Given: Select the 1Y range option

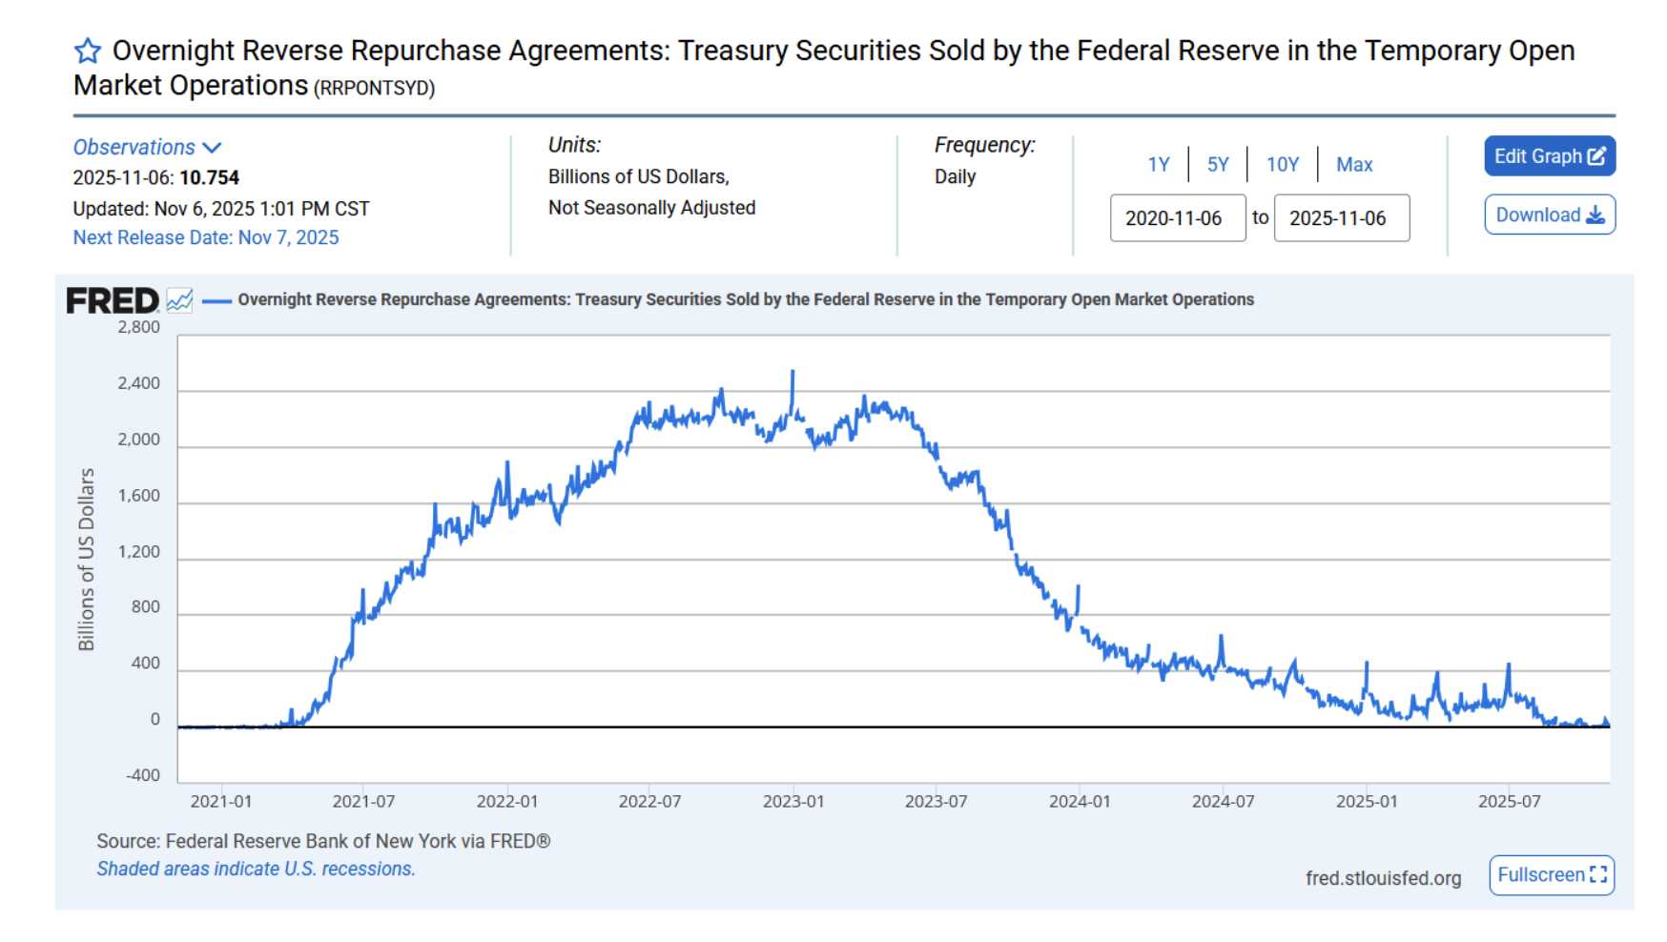Looking at the screenshot, I should point(1160,164).
